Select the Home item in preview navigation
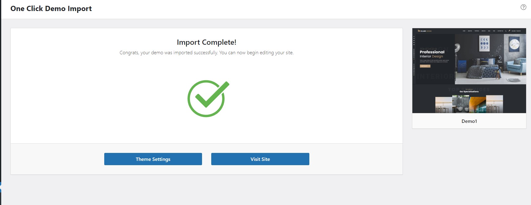The height and width of the screenshot is (205, 531). click(464, 31)
